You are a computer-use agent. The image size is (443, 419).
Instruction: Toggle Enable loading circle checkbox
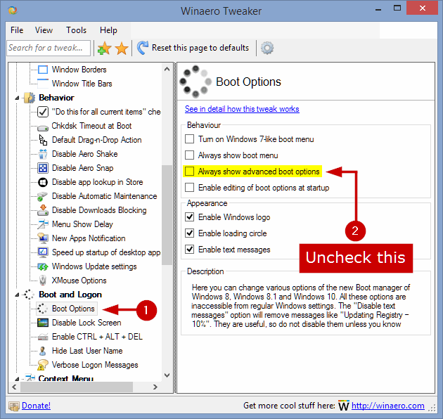coord(189,233)
